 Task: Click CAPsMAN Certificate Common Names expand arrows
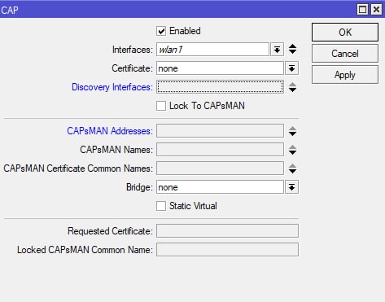pyautogui.click(x=292, y=169)
